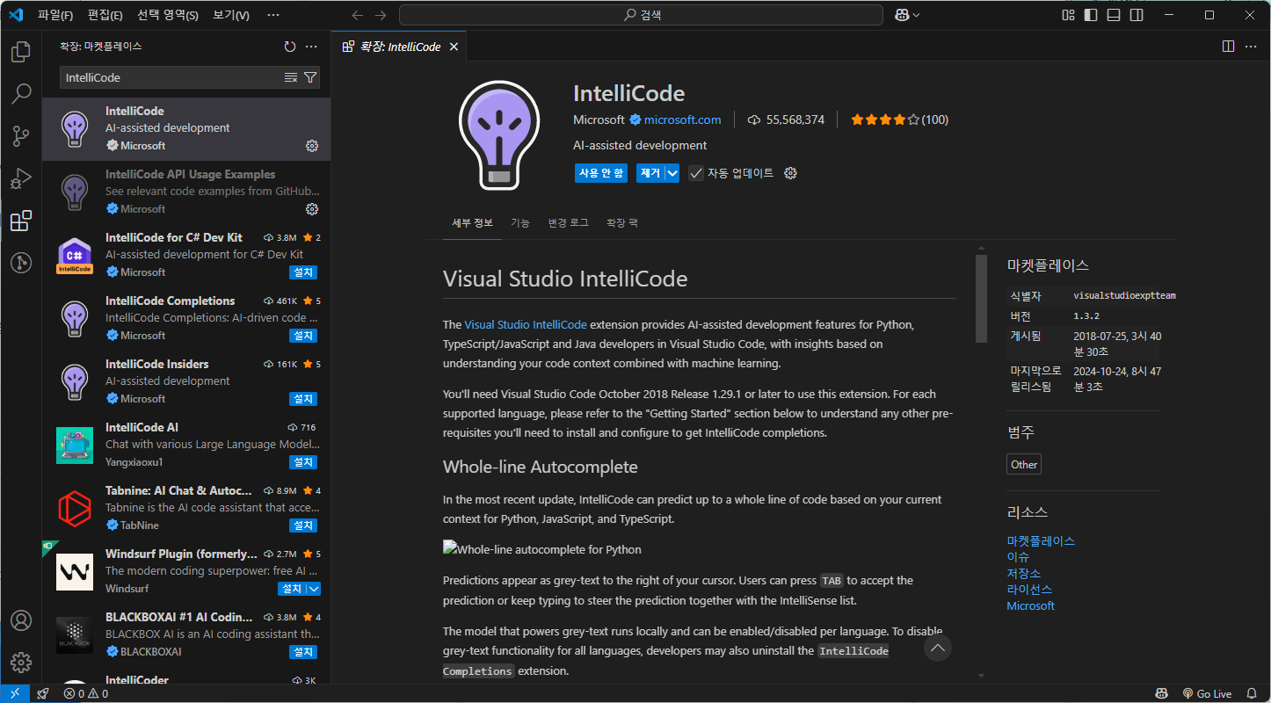Open the Issues resource link
The height and width of the screenshot is (703, 1271).
(x=1018, y=557)
